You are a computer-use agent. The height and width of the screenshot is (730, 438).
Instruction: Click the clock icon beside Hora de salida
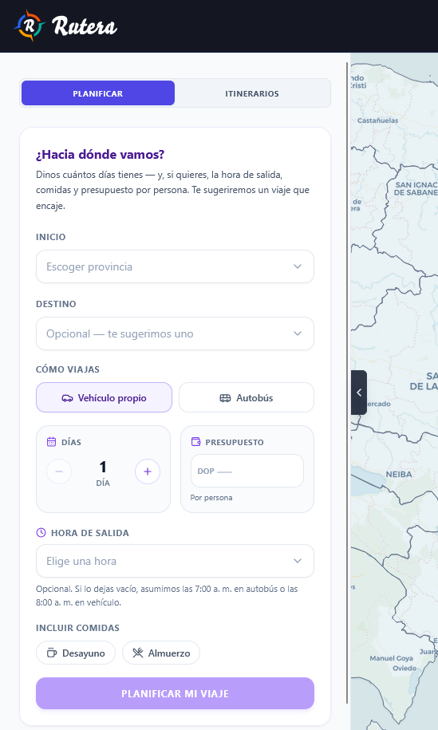[x=41, y=533]
